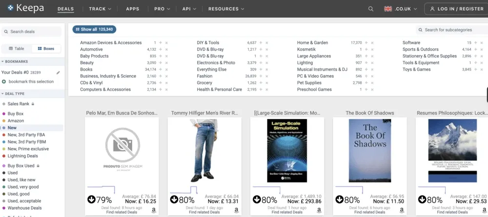Screen dimensions: 488x217
Task: Include Home & Garden with plus icon
Action: pos(366,42)
